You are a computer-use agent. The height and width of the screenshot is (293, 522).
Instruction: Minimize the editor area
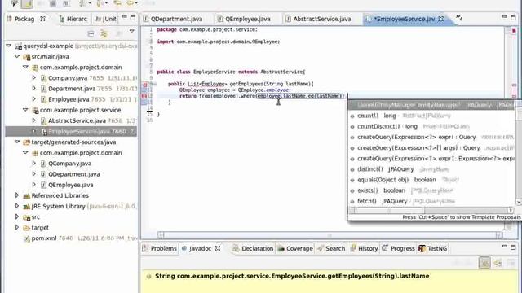tap(505, 16)
